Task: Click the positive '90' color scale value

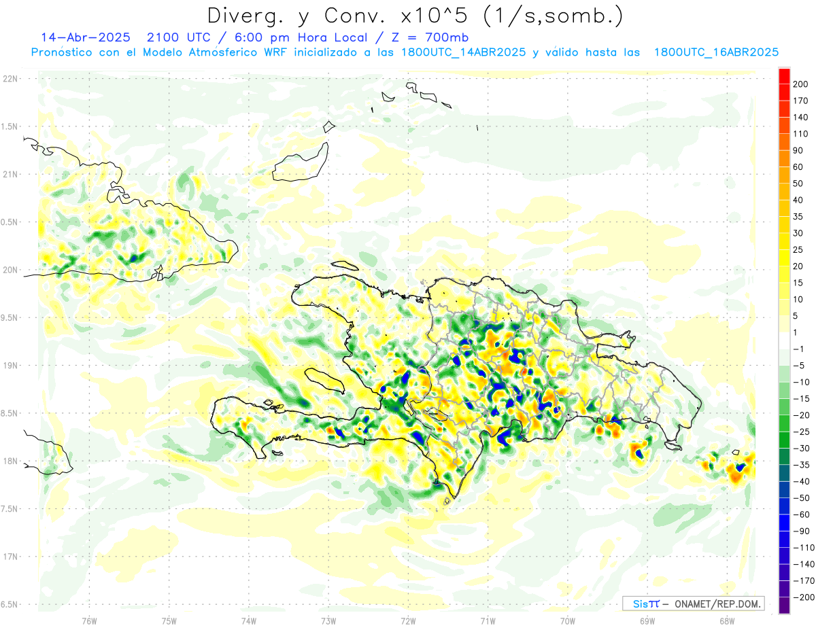Action: point(798,150)
